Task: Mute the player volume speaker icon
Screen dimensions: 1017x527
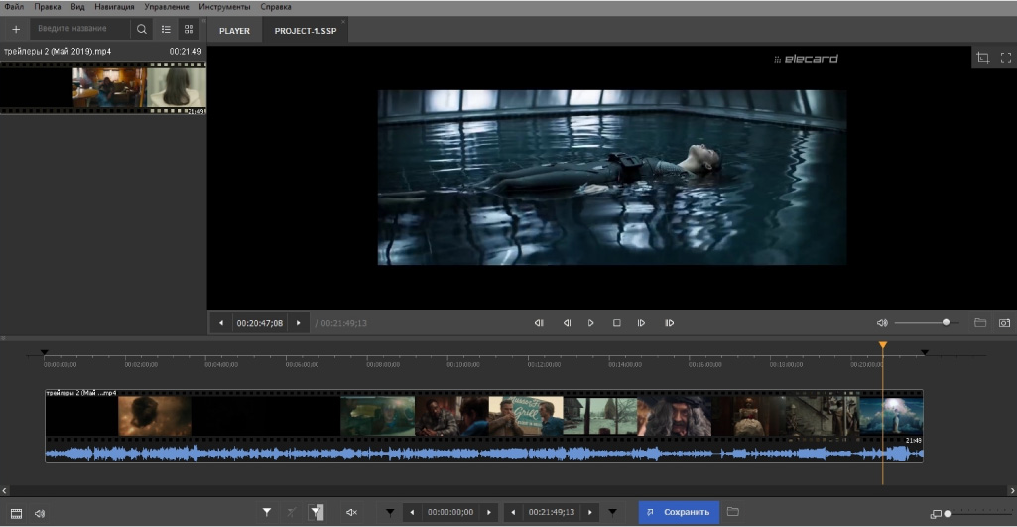Action: point(881,323)
